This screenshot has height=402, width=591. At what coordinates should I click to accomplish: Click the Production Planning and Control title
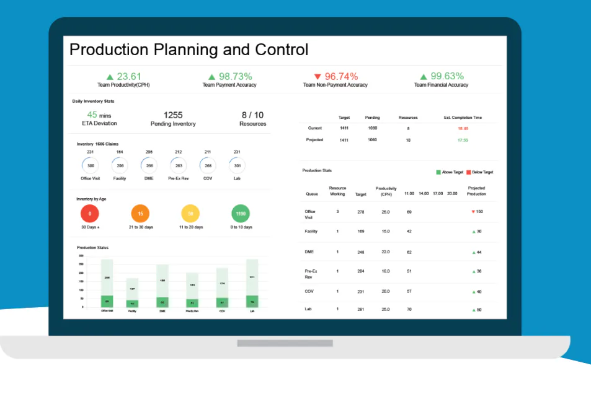(189, 50)
